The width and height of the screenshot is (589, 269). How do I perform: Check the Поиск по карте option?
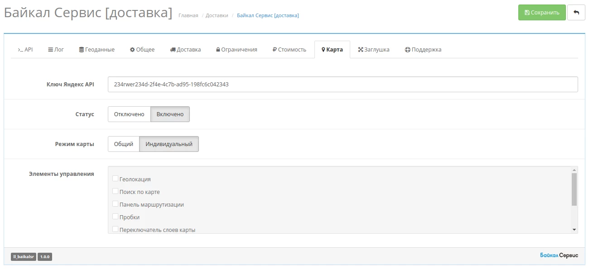(x=115, y=192)
